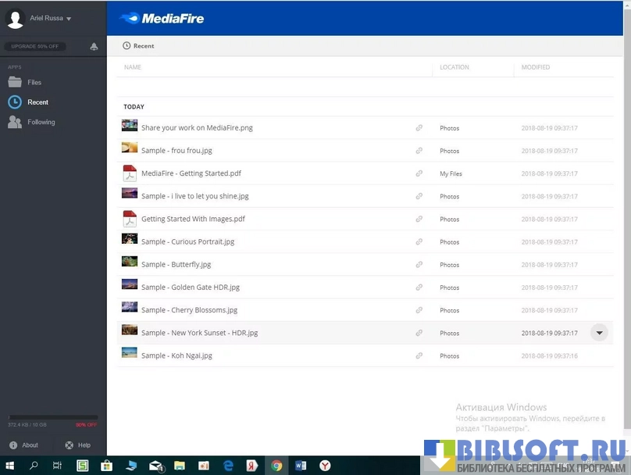
Task: Expand the Ariel Russa account dropdown
Action: coord(69,19)
